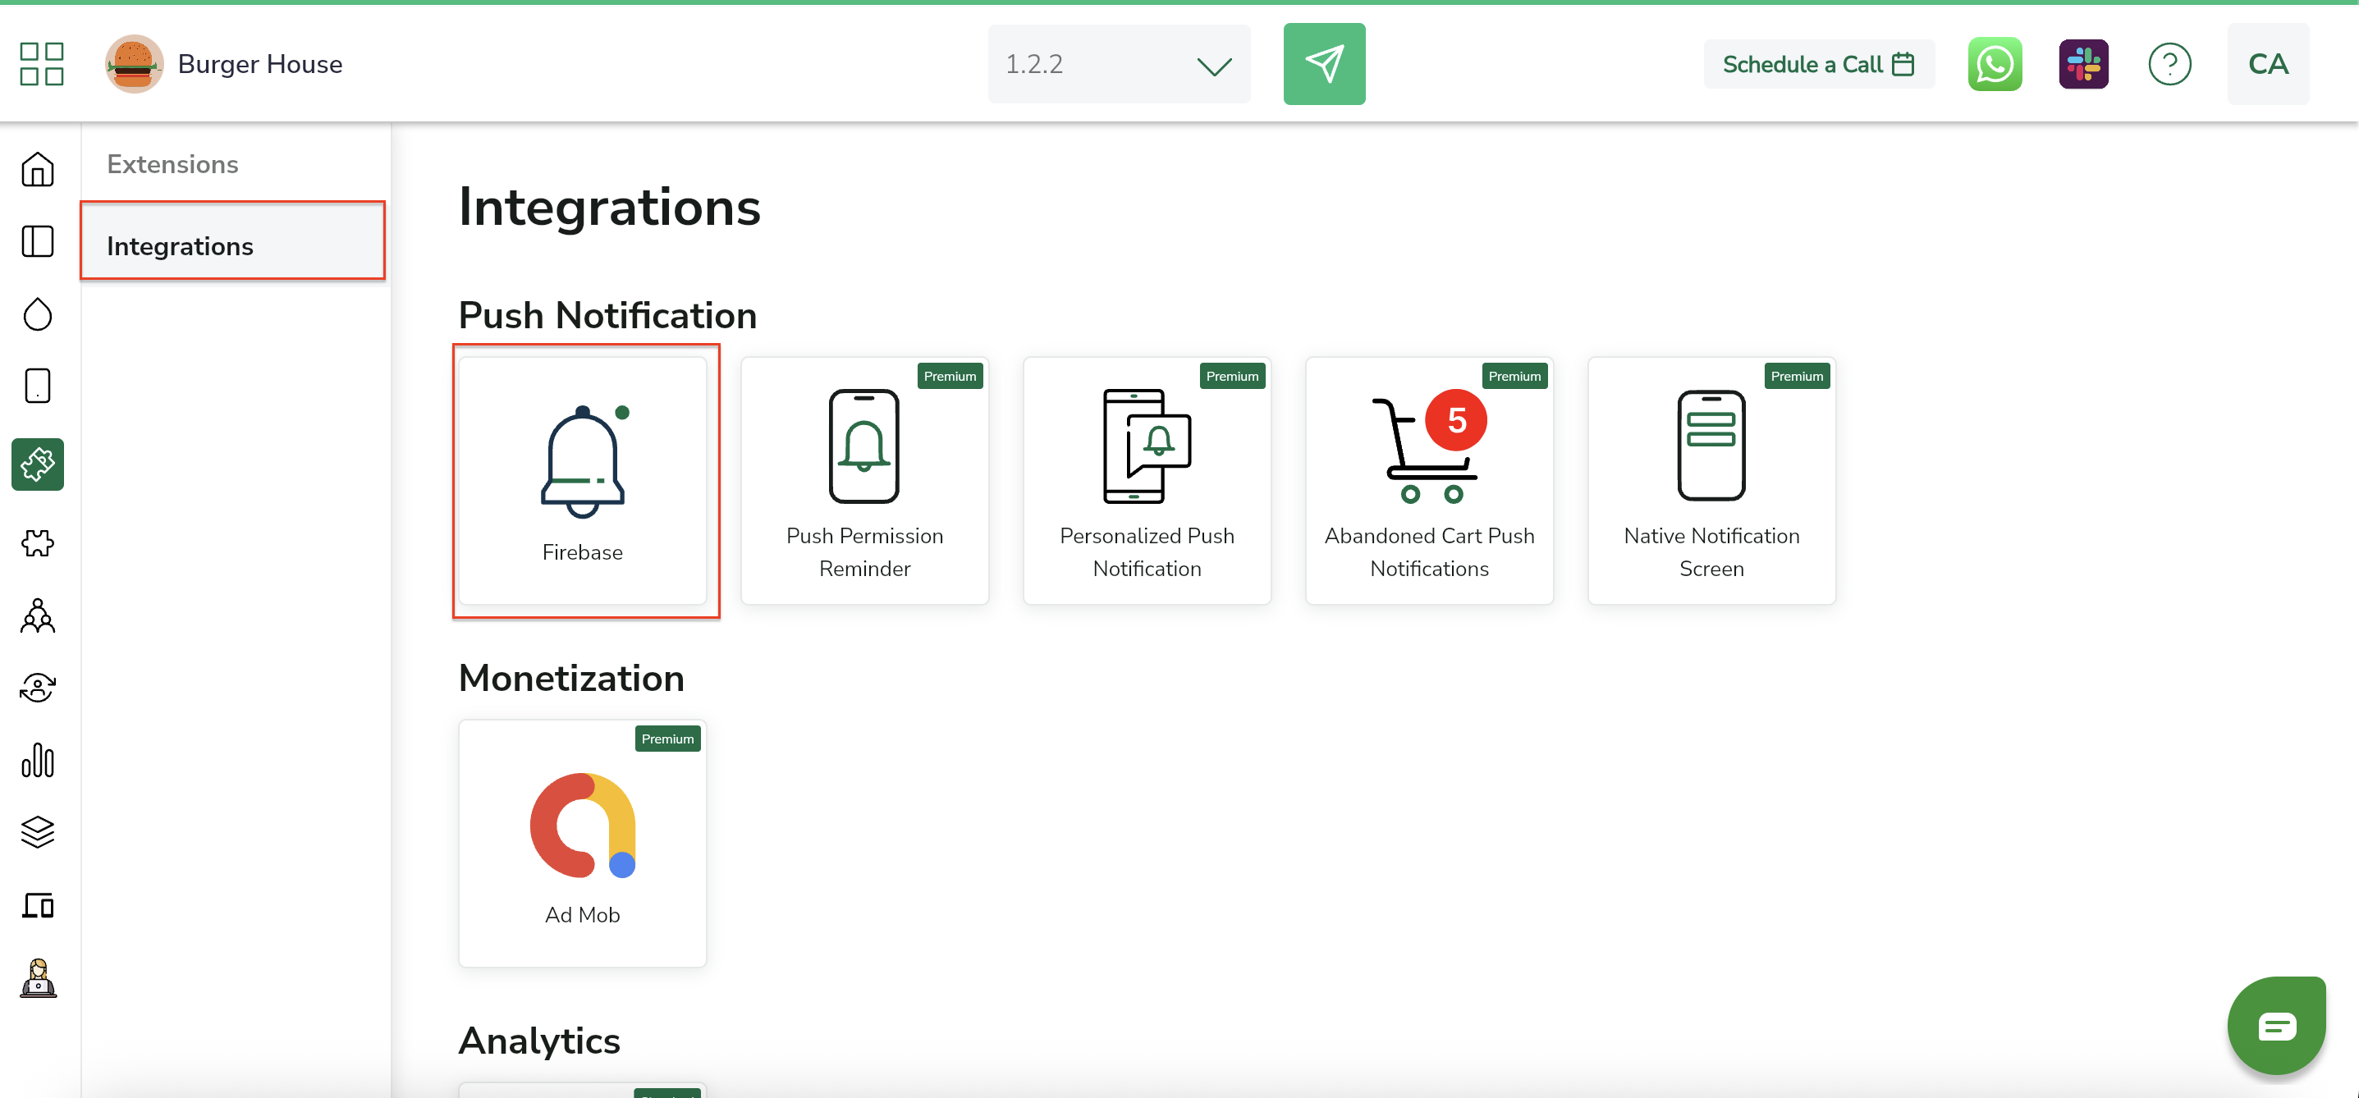
Task: Open the stacked layers sidebar icon
Action: 38,832
